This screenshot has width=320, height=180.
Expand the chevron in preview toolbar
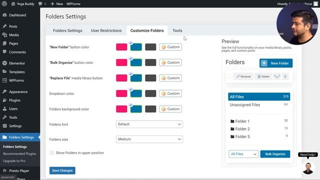(277, 76)
